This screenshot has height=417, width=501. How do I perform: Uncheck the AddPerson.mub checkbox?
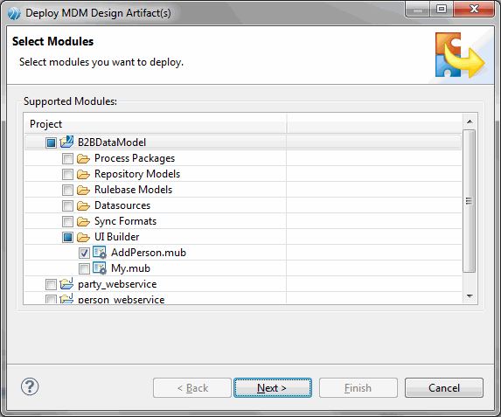coord(84,253)
